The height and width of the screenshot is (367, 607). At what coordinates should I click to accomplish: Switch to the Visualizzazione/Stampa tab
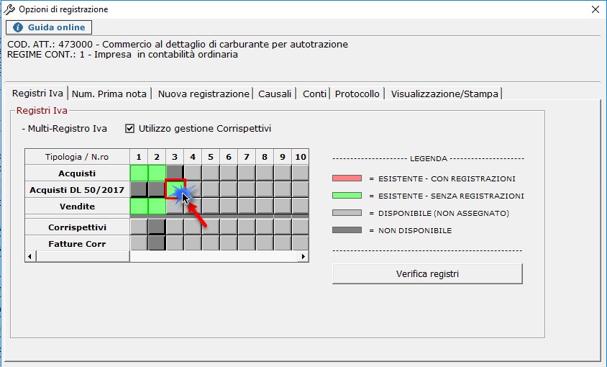click(x=444, y=94)
